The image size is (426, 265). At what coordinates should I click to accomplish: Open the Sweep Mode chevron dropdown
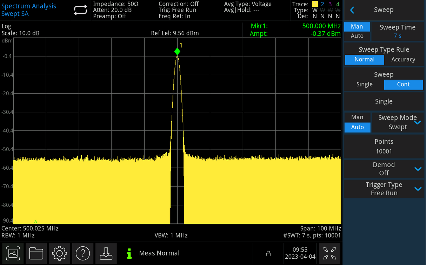pyautogui.click(x=418, y=122)
